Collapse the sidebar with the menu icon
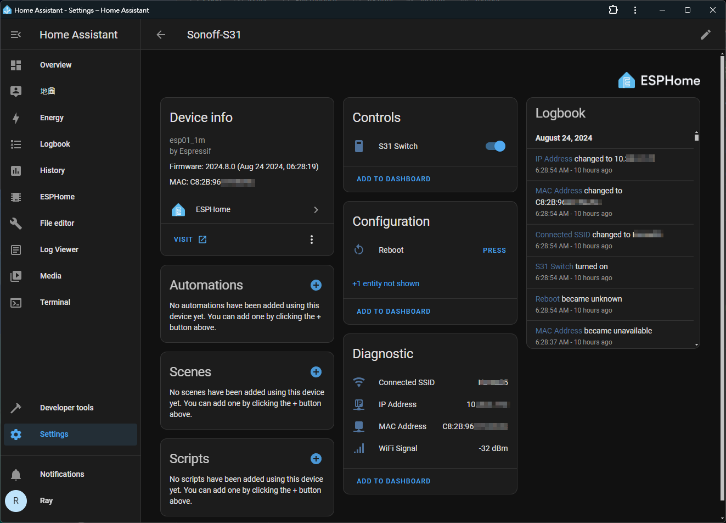 click(16, 35)
